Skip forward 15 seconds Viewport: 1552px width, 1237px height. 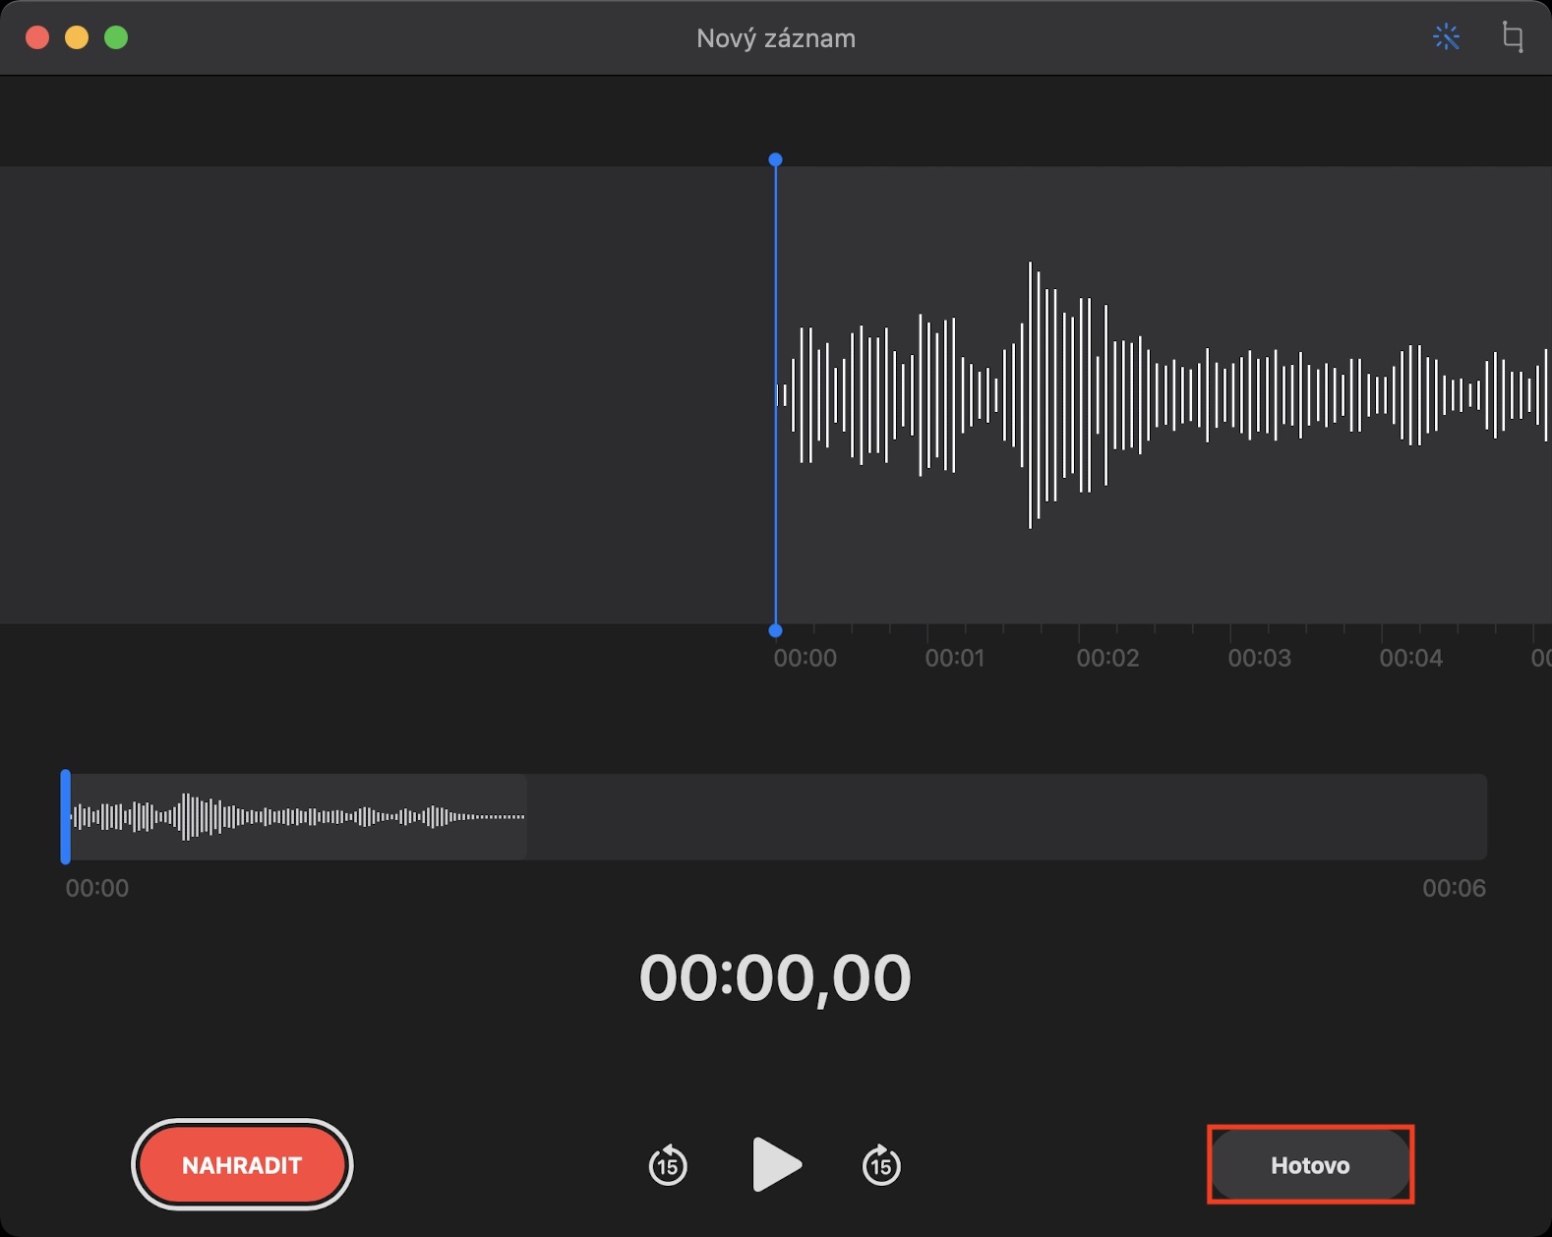pyautogui.click(x=881, y=1165)
